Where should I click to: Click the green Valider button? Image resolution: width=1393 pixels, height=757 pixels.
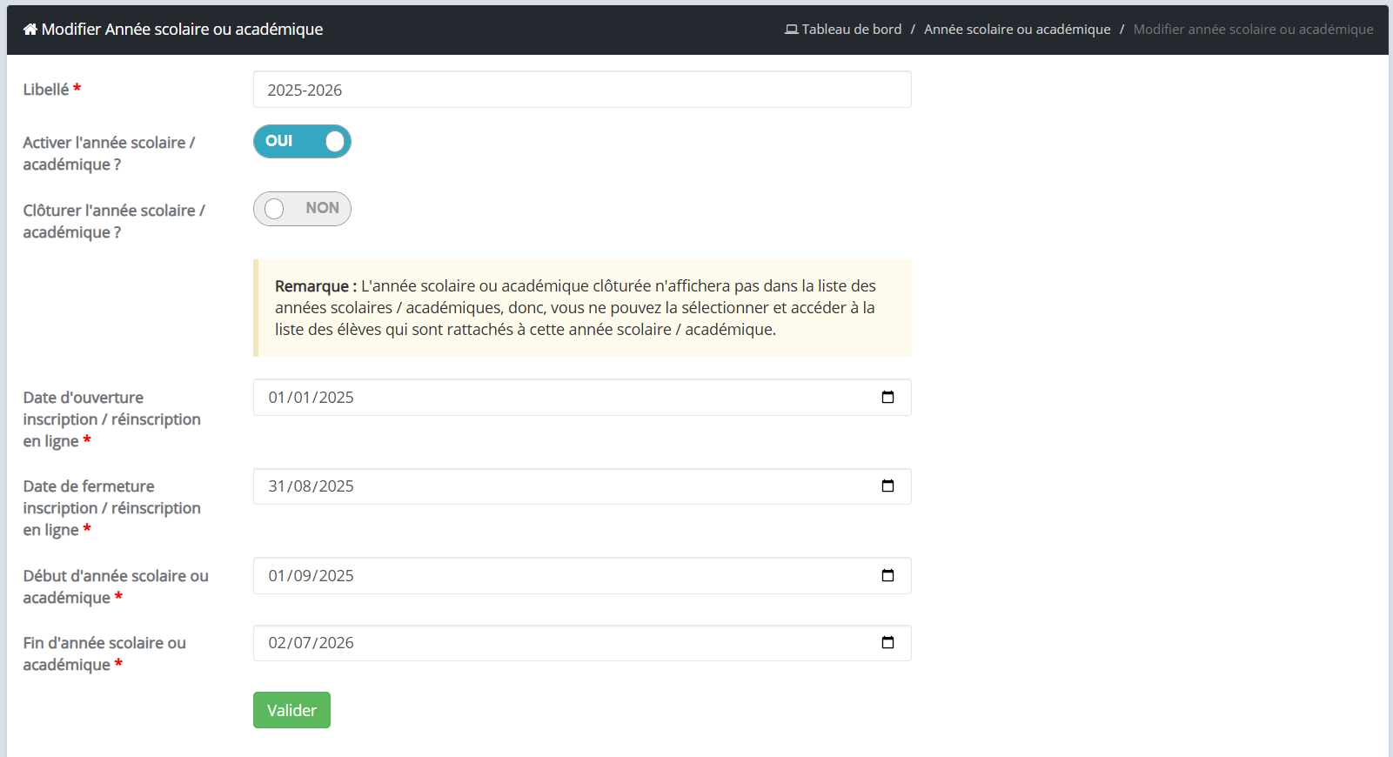(x=291, y=710)
